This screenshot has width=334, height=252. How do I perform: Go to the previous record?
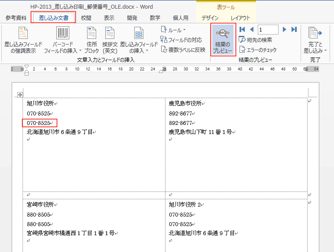251,29
